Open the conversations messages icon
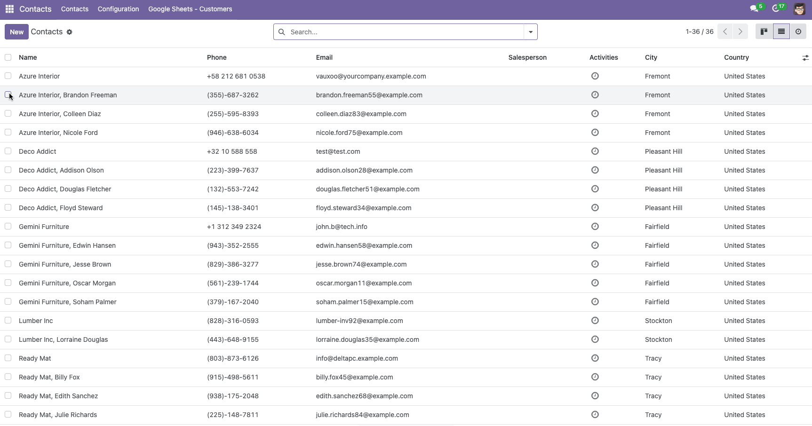This screenshot has width=812, height=426. [x=754, y=8]
